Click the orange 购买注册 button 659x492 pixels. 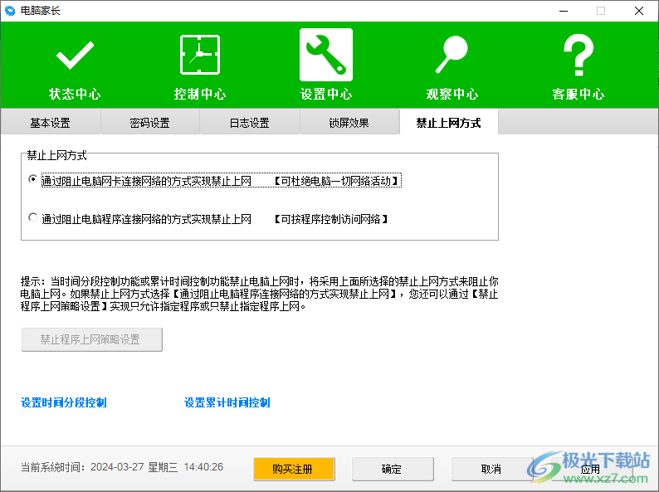(x=294, y=469)
